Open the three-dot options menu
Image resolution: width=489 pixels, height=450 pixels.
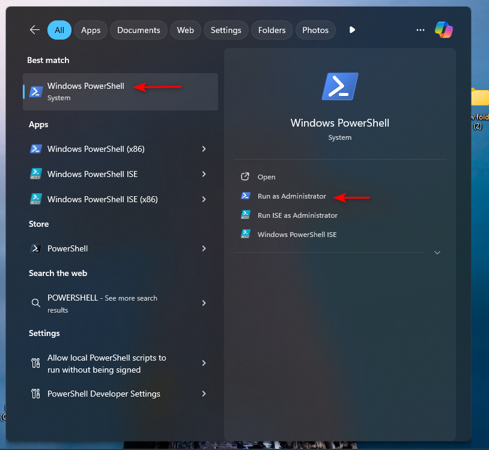421,30
